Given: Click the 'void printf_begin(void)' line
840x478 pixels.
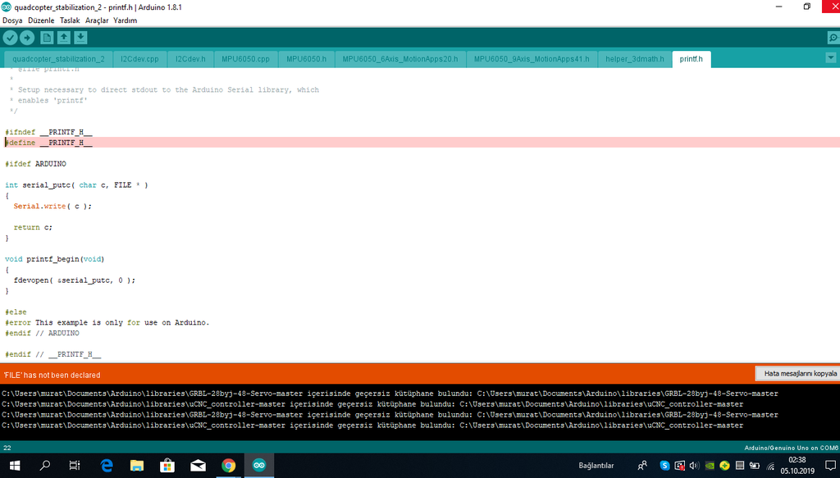Looking at the screenshot, I should [55, 259].
